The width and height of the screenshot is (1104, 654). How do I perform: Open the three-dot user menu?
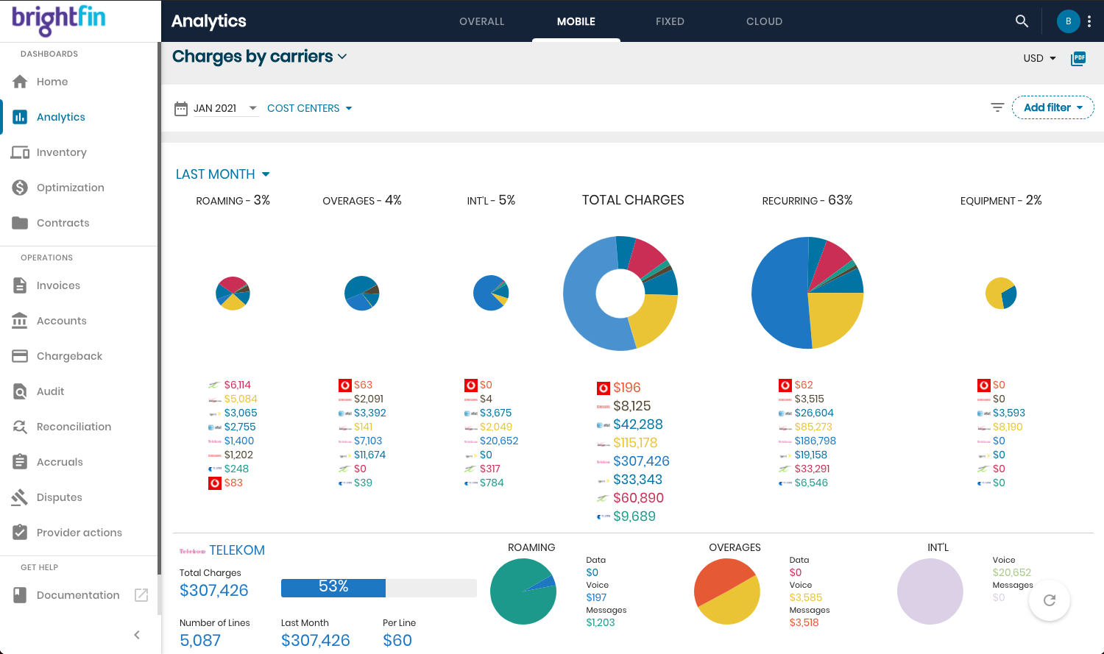click(1089, 21)
